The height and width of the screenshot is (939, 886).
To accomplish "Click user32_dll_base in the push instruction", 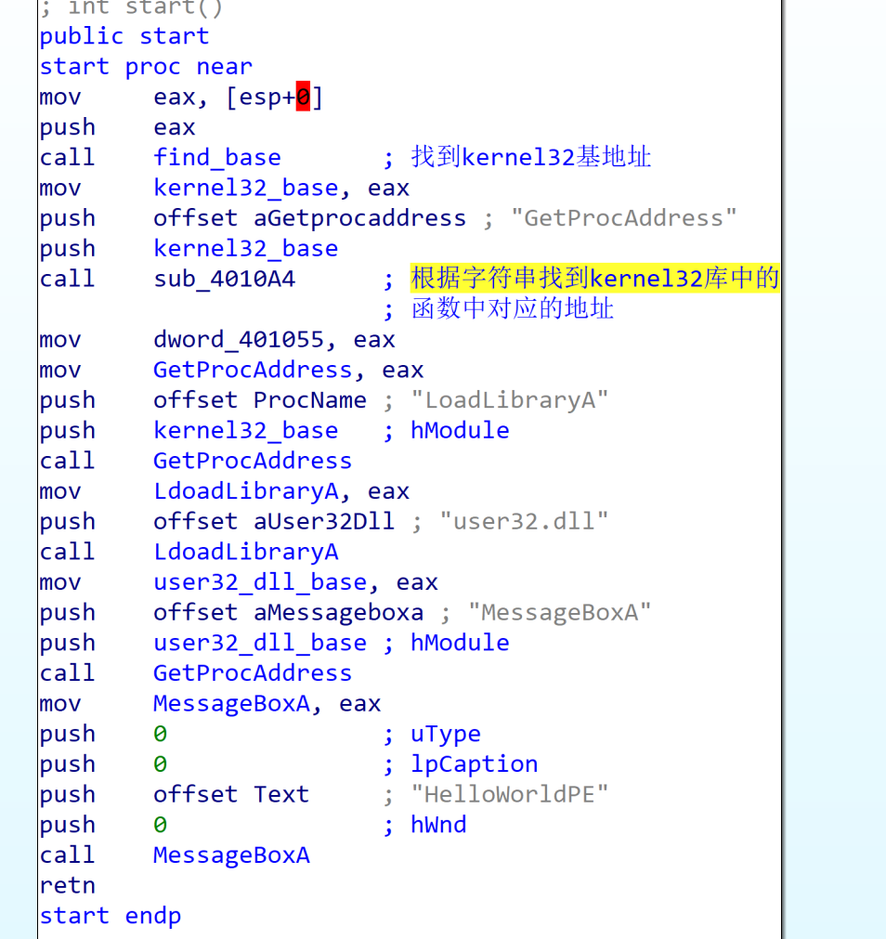I will [x=260, y=643].
